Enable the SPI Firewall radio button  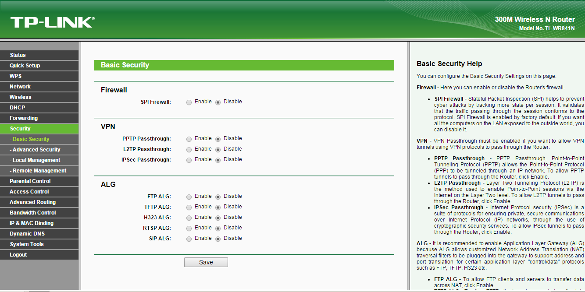189,102
